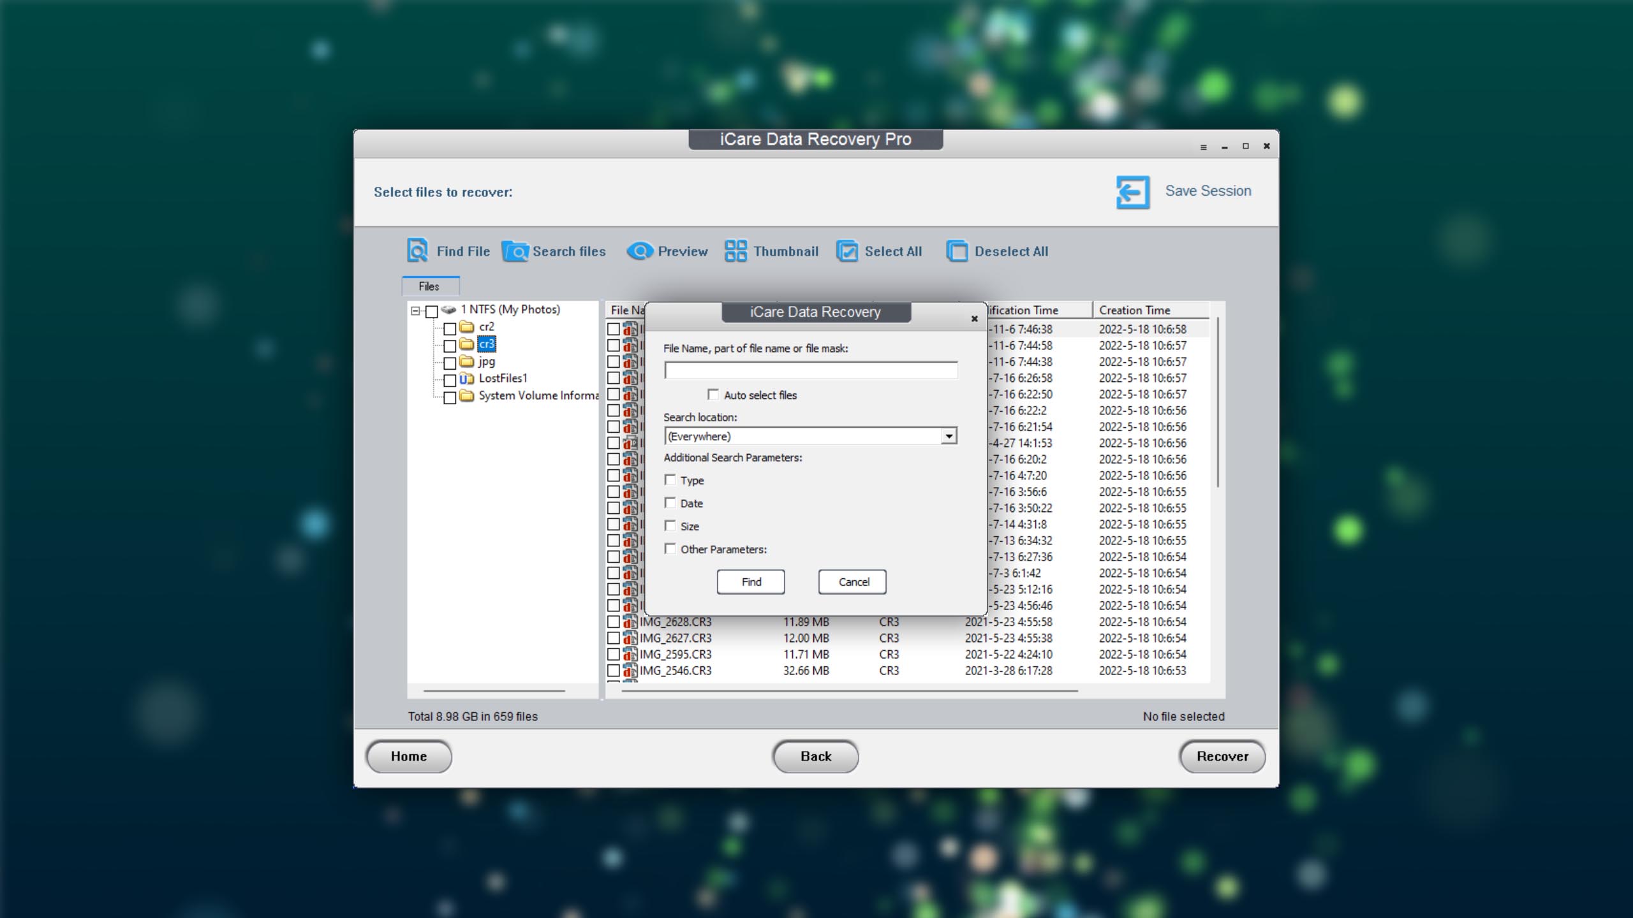Screen dimensions: 1633x918
Task: Click the IMG_2546.CR3 file icon
Action: click(x=630, y=671)
